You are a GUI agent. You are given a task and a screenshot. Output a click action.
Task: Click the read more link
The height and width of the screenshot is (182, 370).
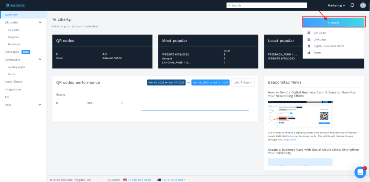click(x=290, y=139)
